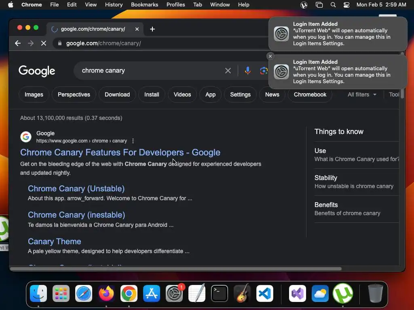
Task: Open Spotlight search in the menu bar
Action: coord(333,5)
